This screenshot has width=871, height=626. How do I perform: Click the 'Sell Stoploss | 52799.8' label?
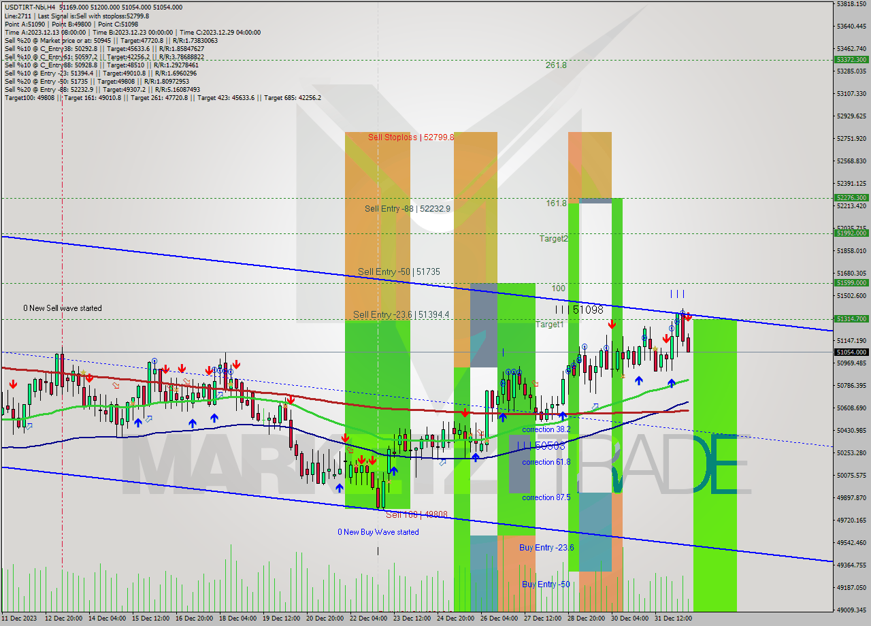(x=411, y=137)
